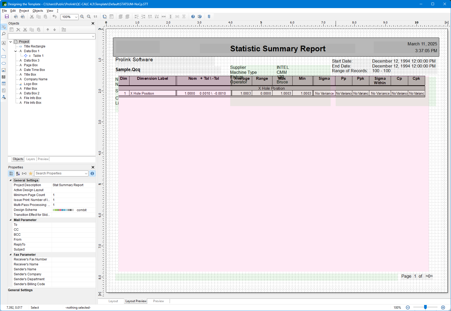This screenshot has width=451, height=311.
Task: Click the zoom in plus button in status bar
Action: [x=443, y=308]
